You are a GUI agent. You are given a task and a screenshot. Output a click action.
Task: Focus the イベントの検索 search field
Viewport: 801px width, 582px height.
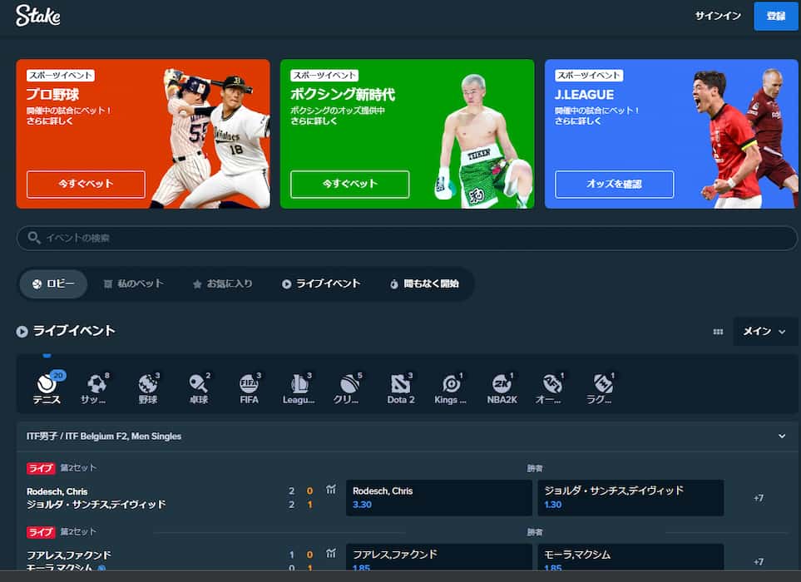pos(407,238)
